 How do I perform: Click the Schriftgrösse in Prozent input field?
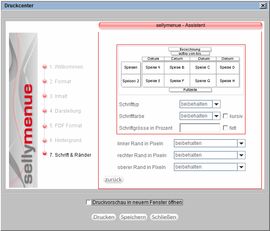click(x=200, y=128)
